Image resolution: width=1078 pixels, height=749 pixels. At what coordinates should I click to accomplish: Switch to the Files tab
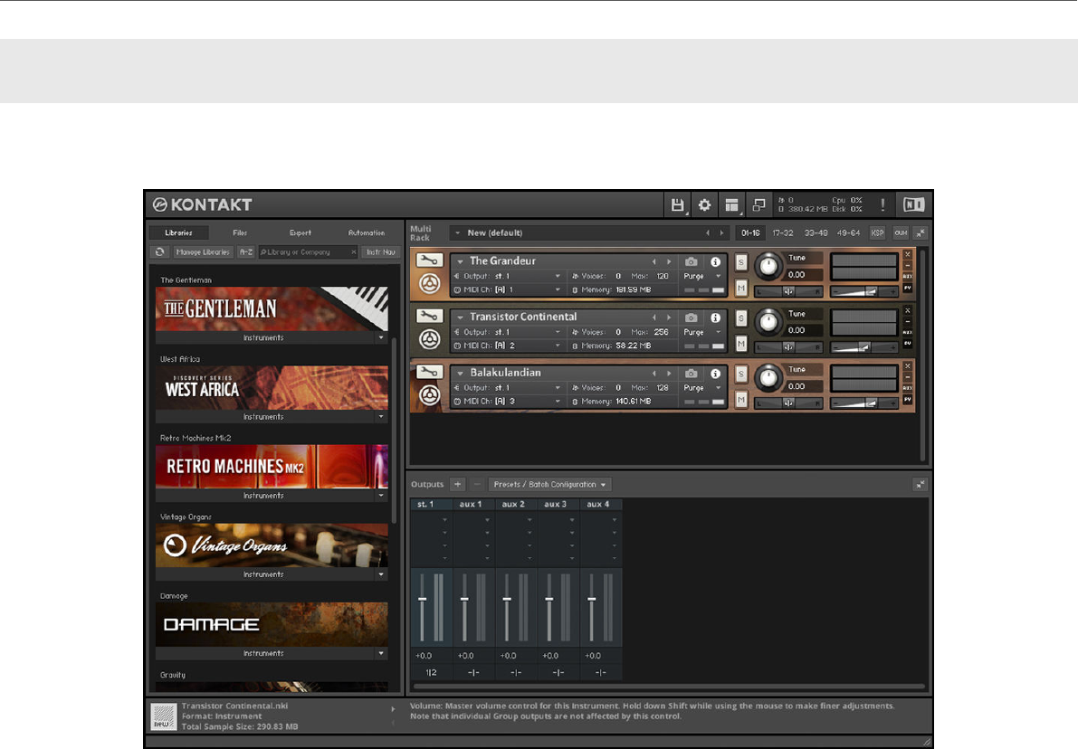click(240, 233)
